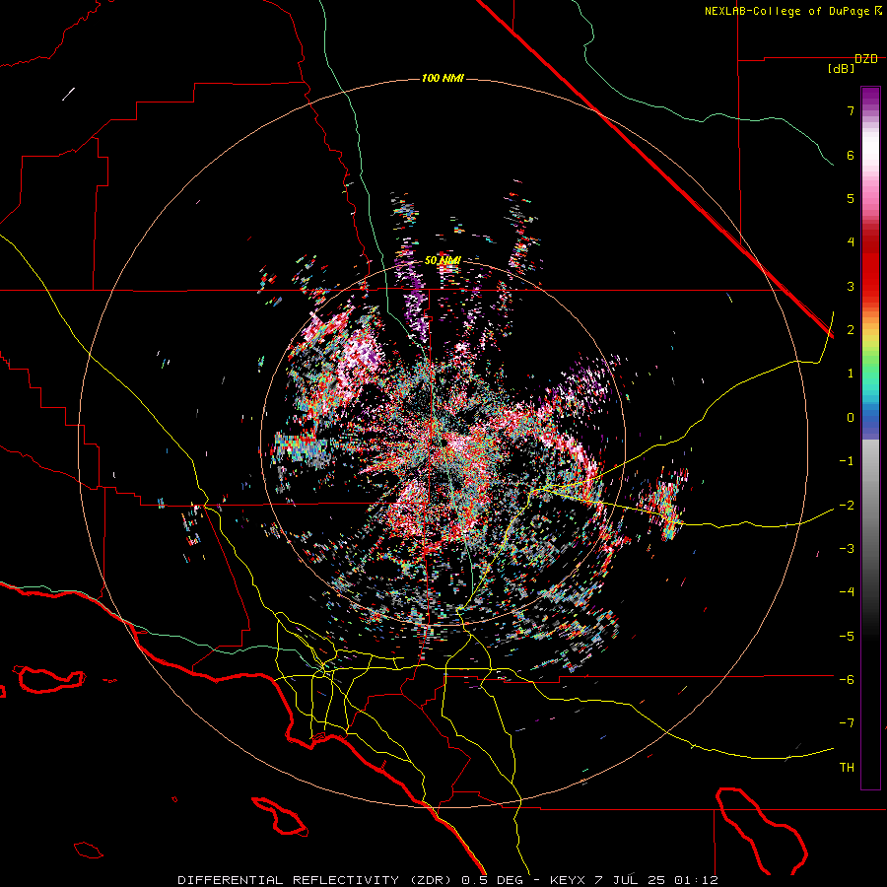887x887 pixels.
Task: Click the -3 tick label on scale
Action: pos(847,549)
